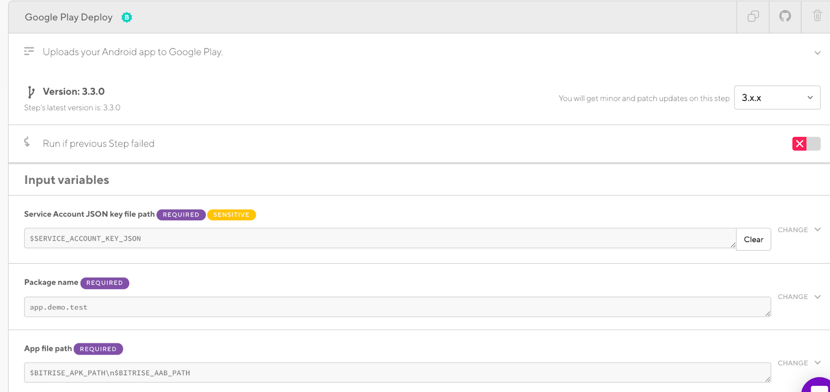Screen dimensions: 830x392
Task: Expand Service Account JSON key input chevron
Action: pos(818,229)
